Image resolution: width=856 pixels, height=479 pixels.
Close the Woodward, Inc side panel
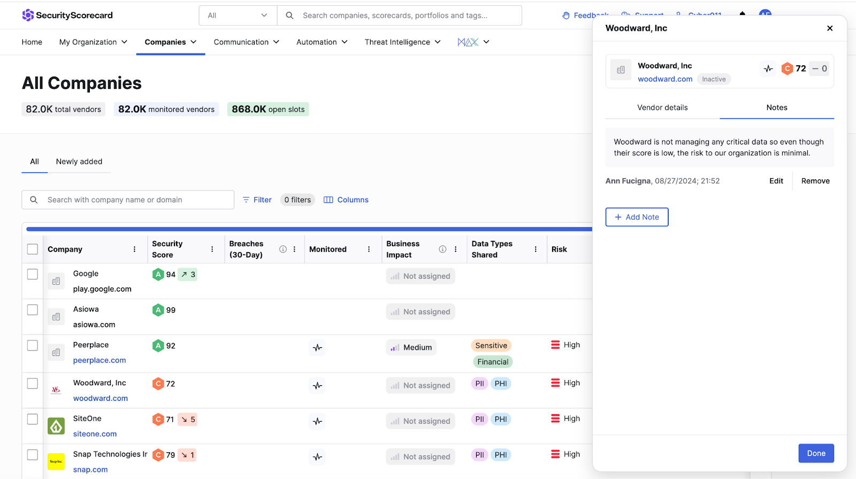pos(830,28)
